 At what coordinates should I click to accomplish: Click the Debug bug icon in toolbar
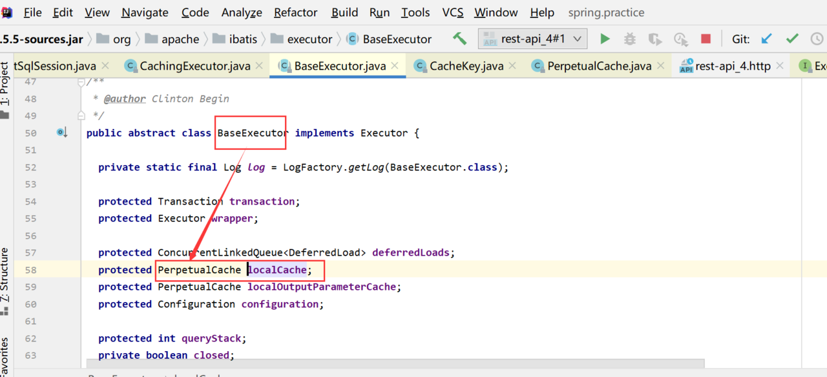point(630,39)
